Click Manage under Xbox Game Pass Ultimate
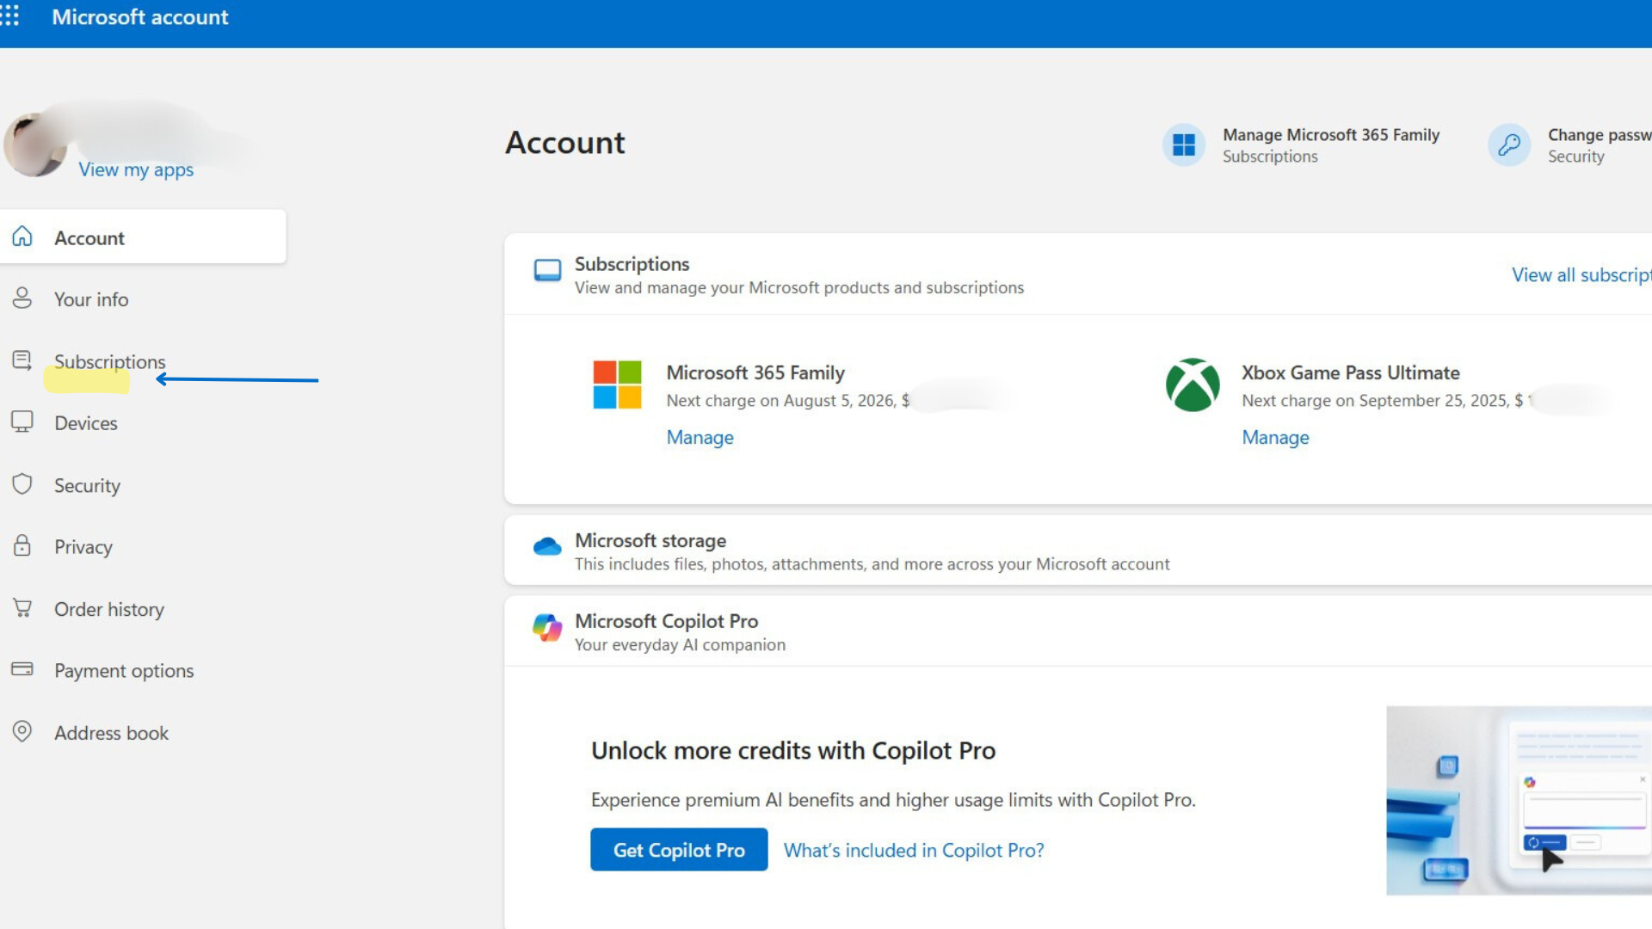 click(x=1274, y=437)
